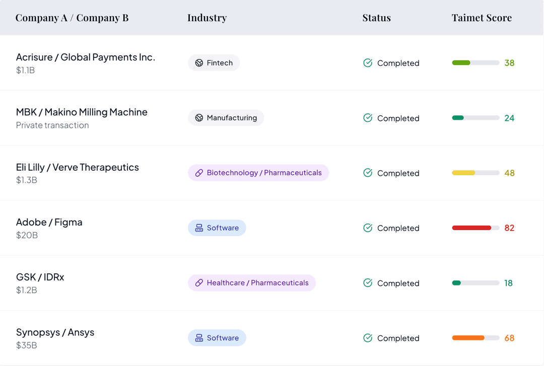Viewport: 544px width, 366px height.
Task: Open the Acrisure / Global Payments Inc. deal
Action: point(85,57)
